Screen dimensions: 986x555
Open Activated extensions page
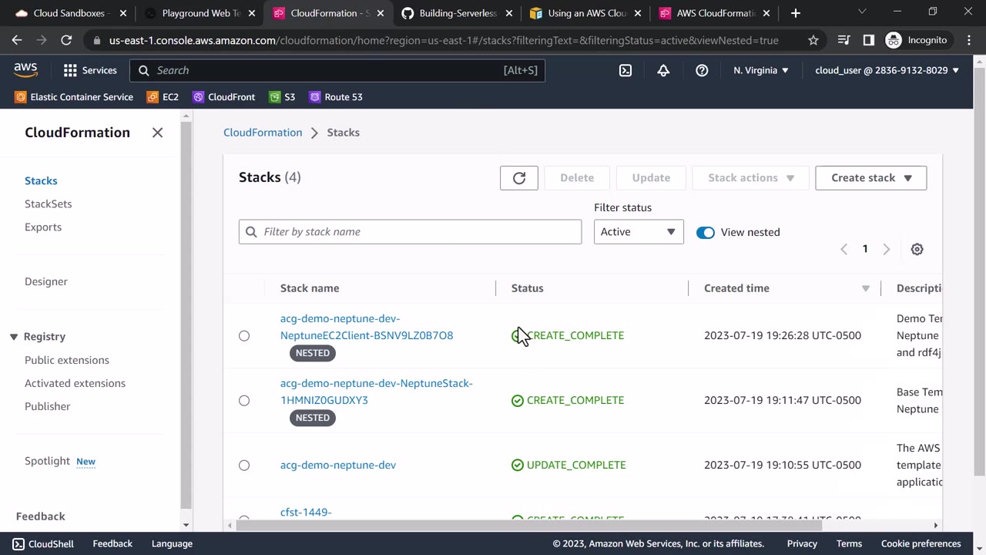[75, 383]
